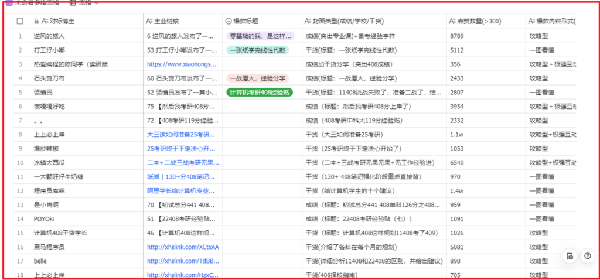Tick the select-all checkbox in header row
The width and height of the screenshot is (600, 280).
(x=20, y=21)
